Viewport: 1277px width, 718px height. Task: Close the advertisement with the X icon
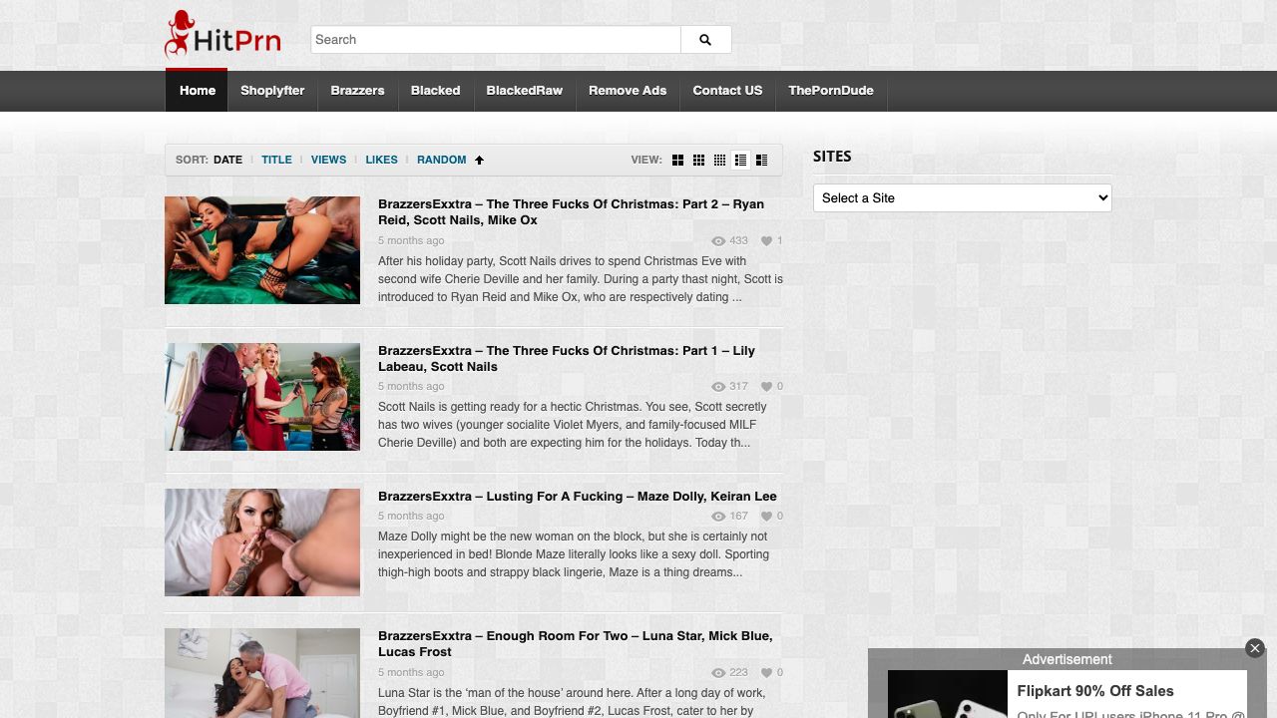1255,648
